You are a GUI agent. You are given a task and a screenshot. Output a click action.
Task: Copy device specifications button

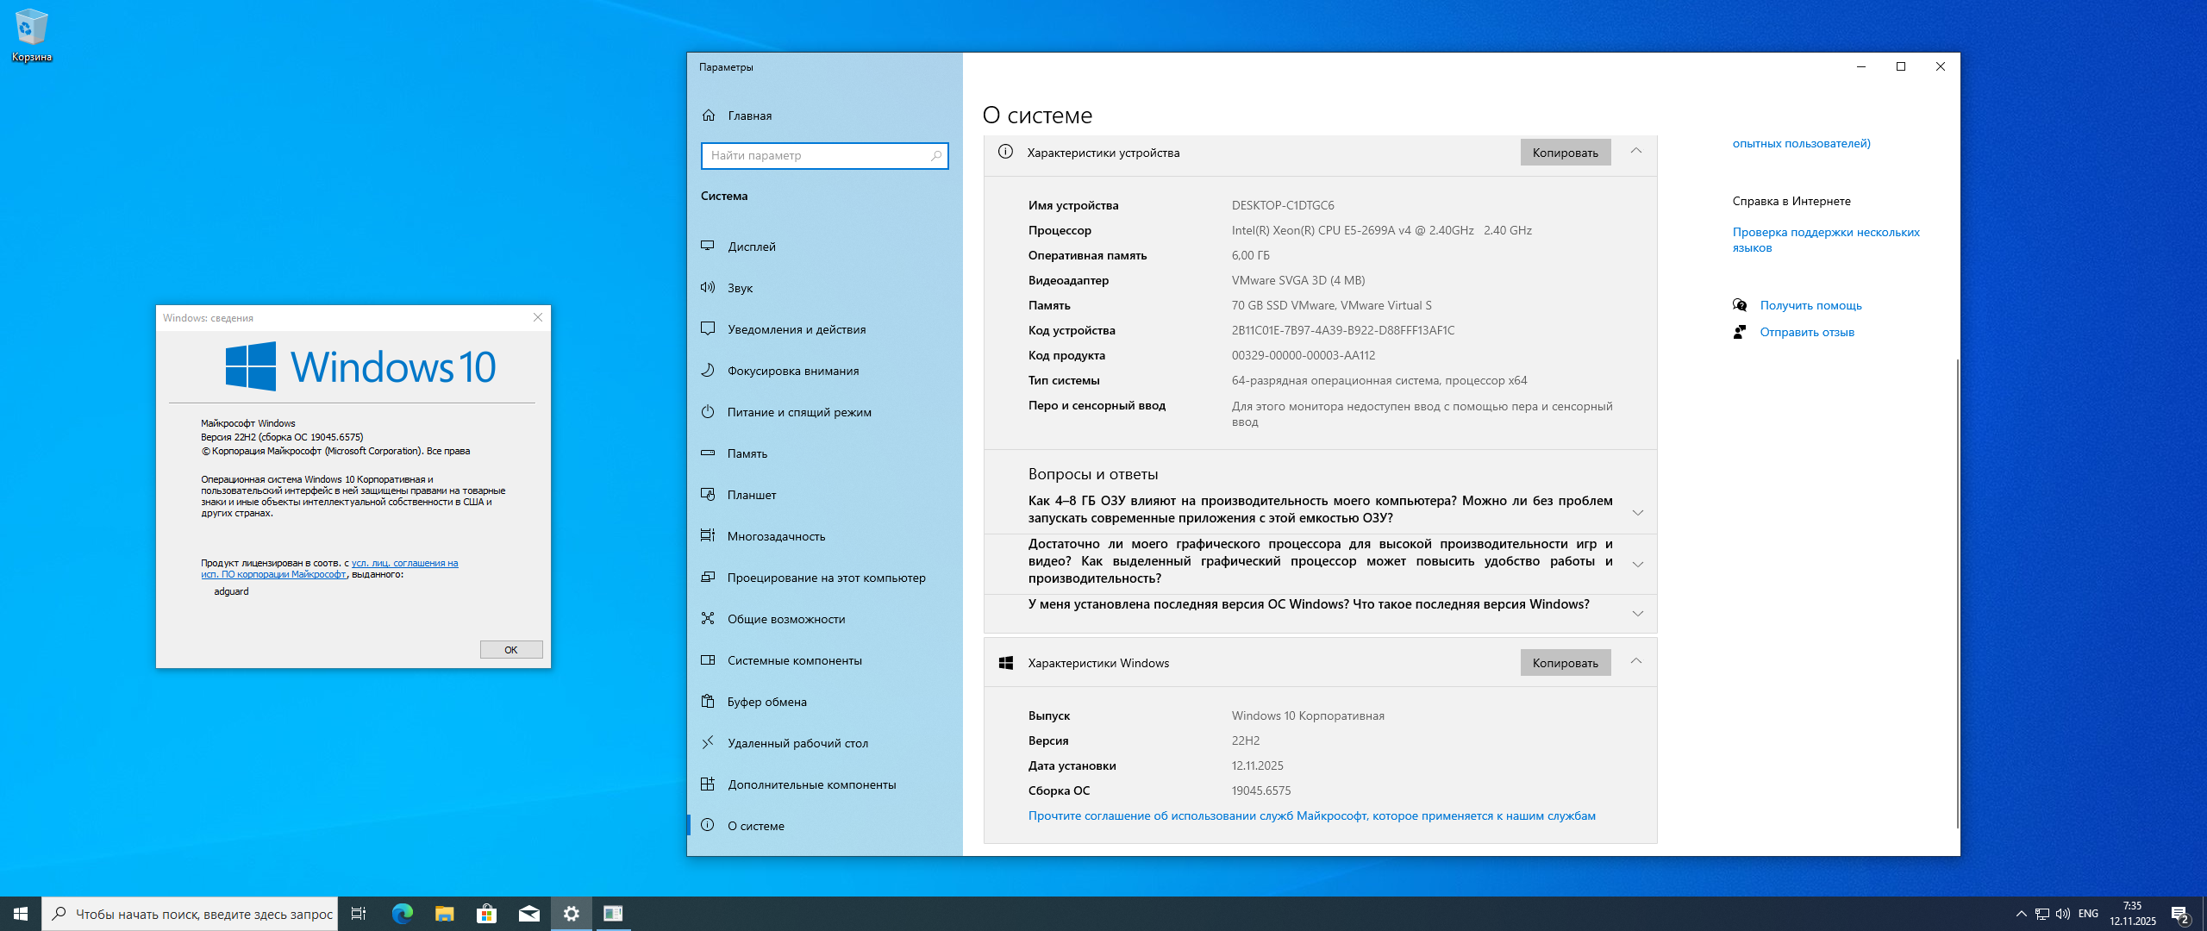(1565, 152)
